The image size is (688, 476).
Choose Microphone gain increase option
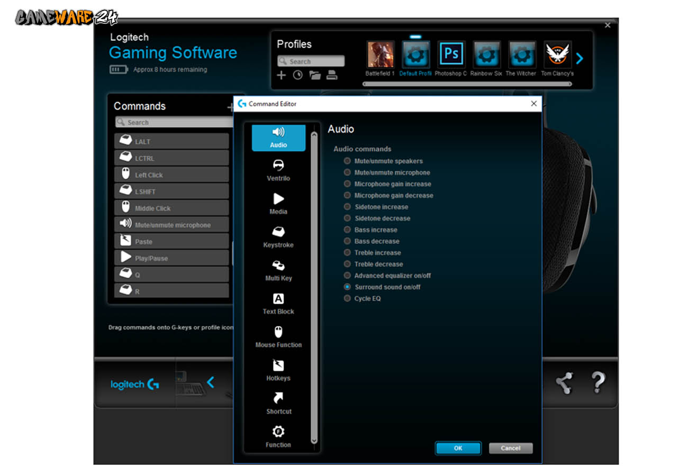(x=347, y=184)
